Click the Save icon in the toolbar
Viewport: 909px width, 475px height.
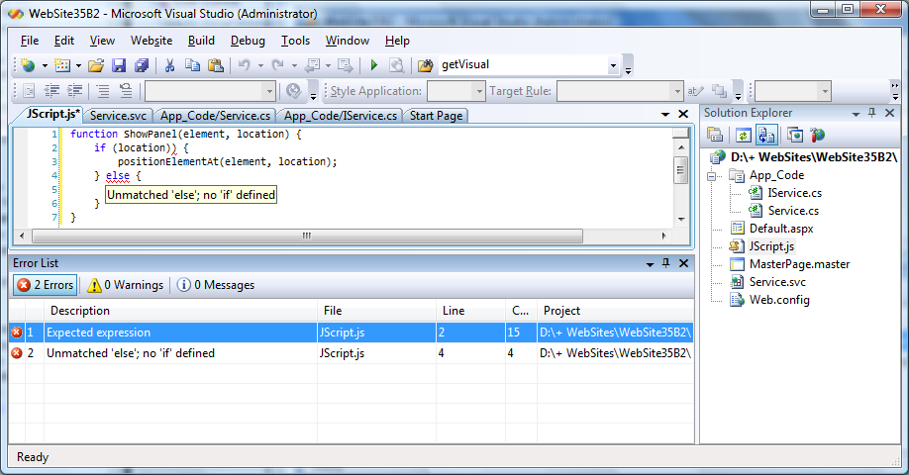(119, 65)
